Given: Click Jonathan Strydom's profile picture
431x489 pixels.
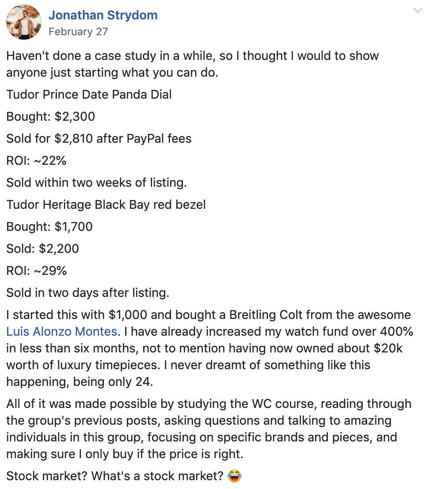Looking at the screenshot, I should 24,22.
